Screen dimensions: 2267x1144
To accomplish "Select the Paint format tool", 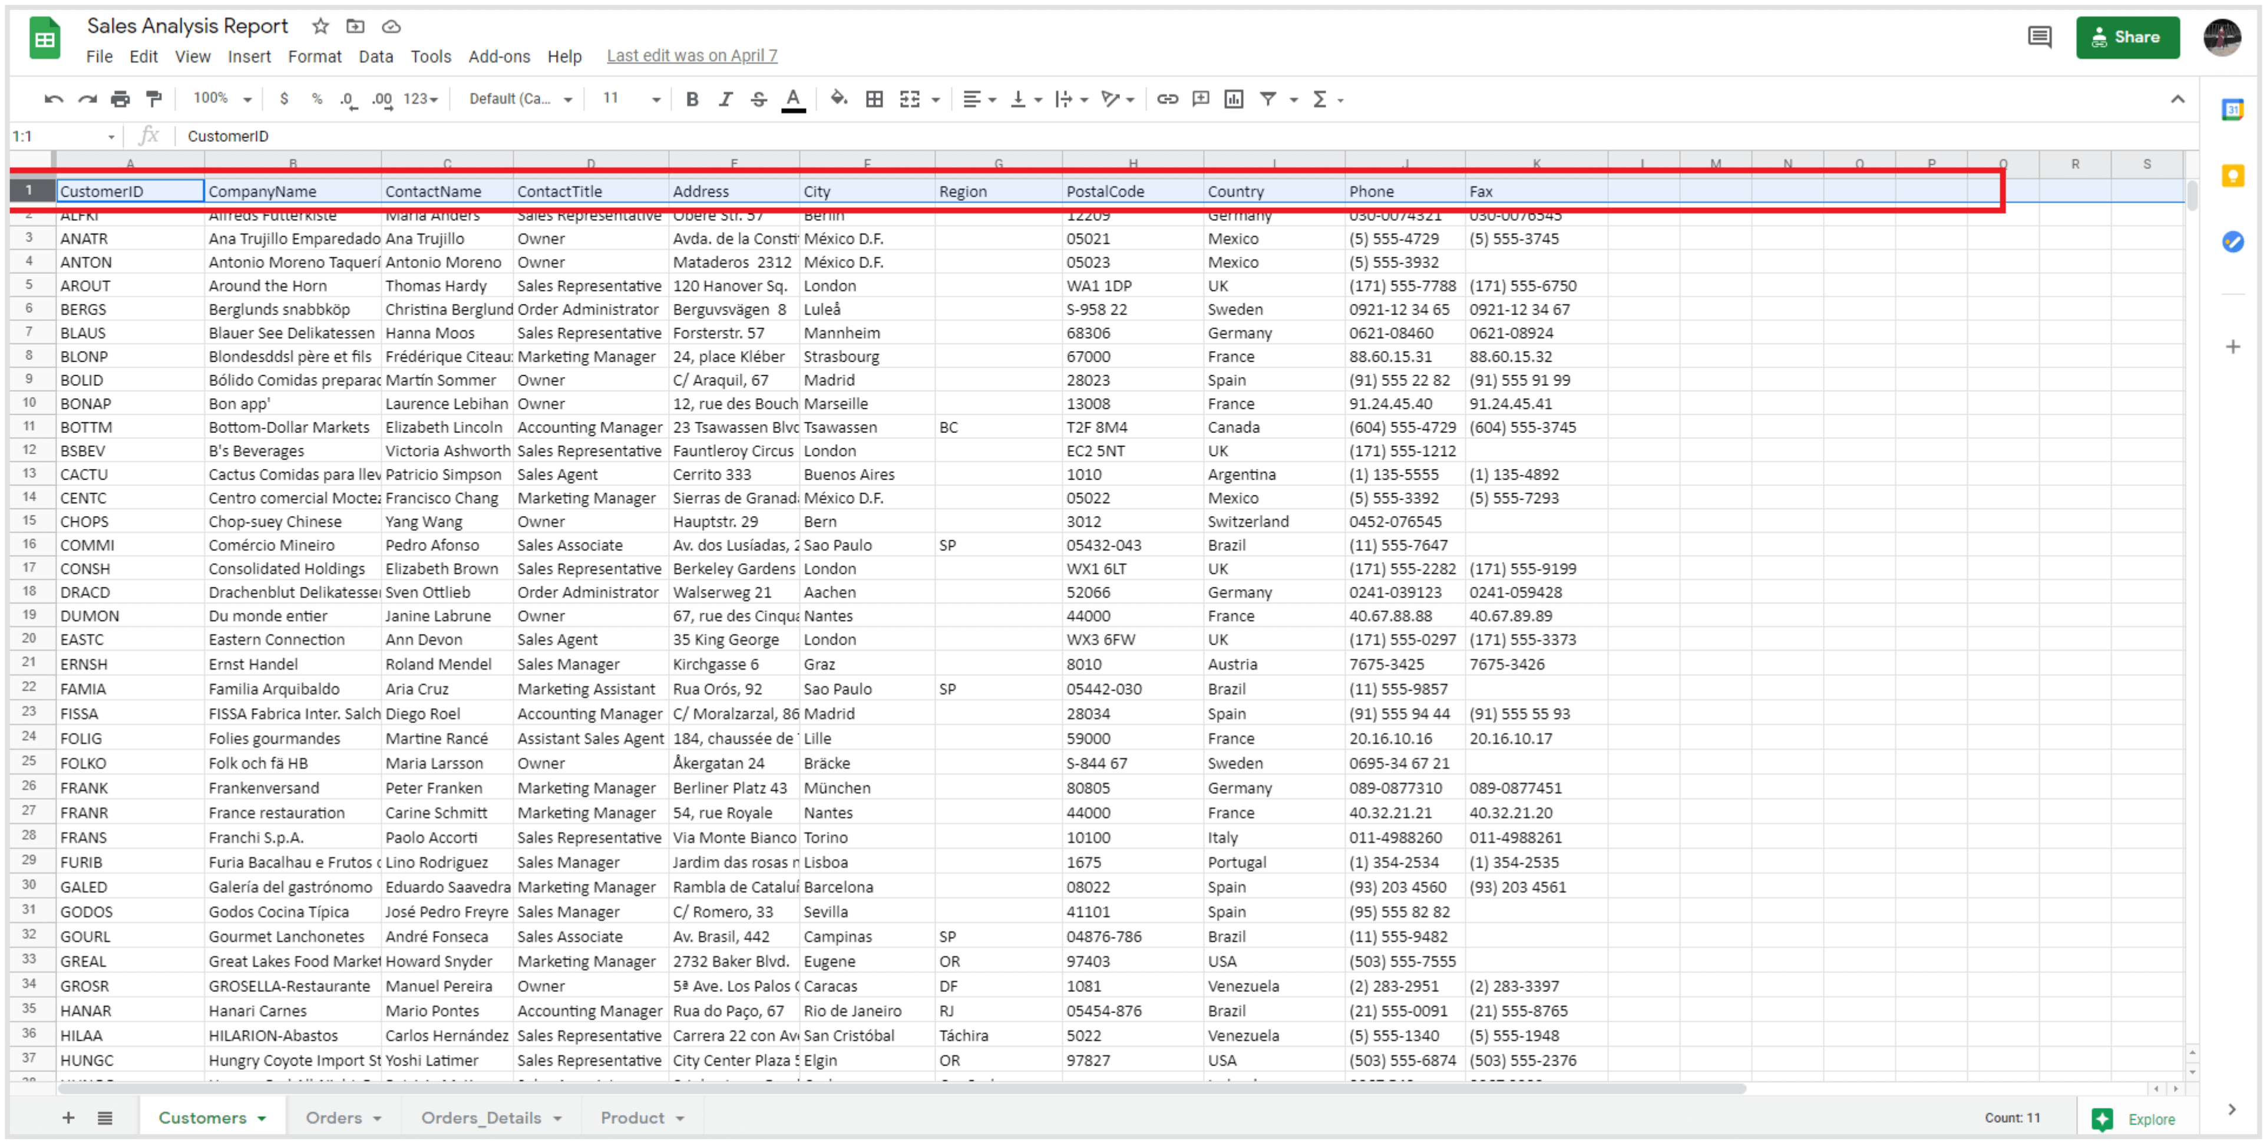I will (x=155, y=98).
